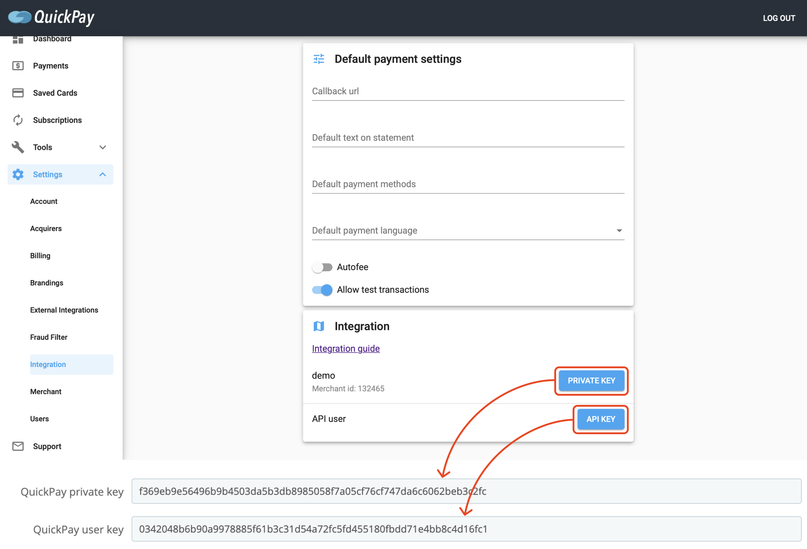Click the PRIVATE KEY button

[x=591, y=380]
